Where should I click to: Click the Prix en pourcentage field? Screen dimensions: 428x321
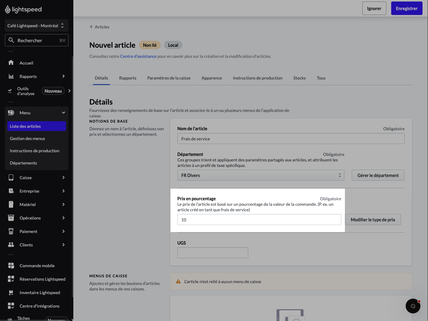(259, 220)
